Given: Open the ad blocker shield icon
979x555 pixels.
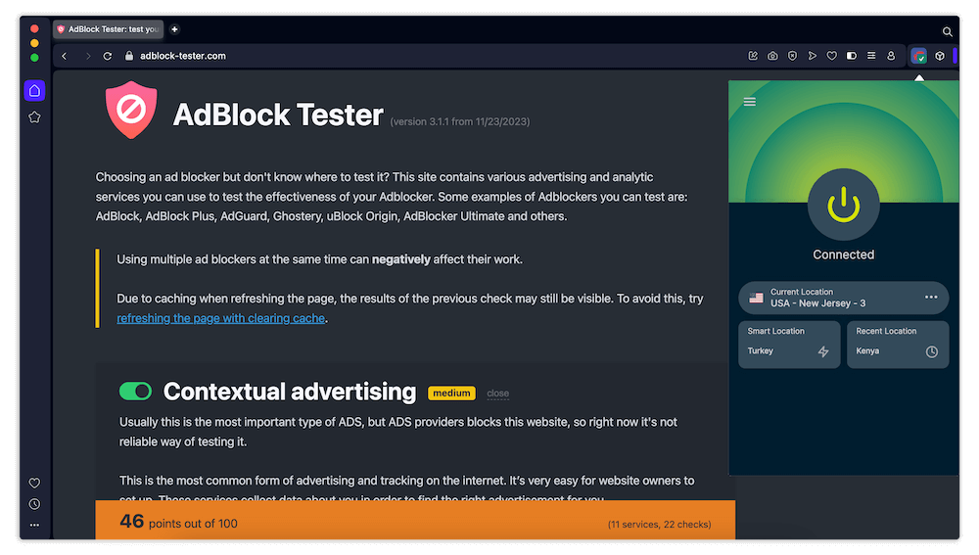Looking at the screenshot, I should (x=792, y=56).
